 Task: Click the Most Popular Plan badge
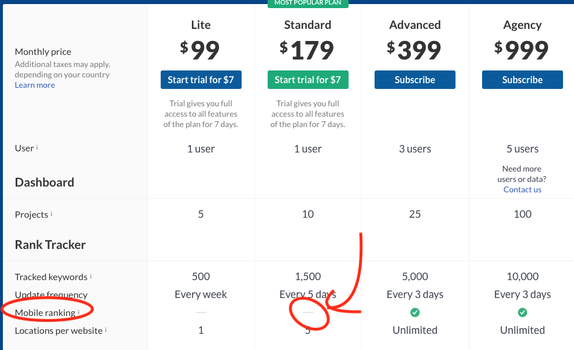pyautogui.click(x=308, y=3)
